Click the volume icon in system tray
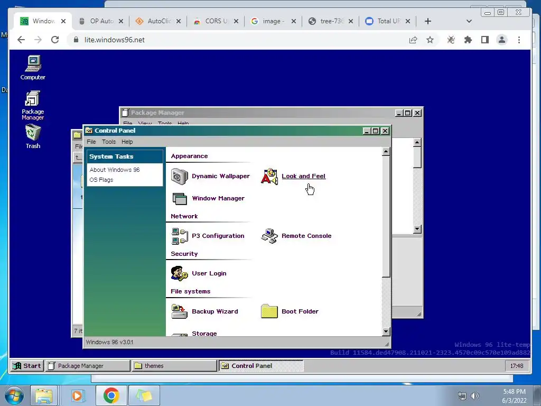541x406 pixels. pos(475,396)
